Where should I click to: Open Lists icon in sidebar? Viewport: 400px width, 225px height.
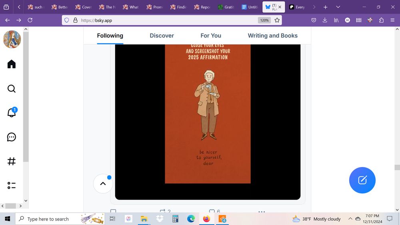(12, 185)
